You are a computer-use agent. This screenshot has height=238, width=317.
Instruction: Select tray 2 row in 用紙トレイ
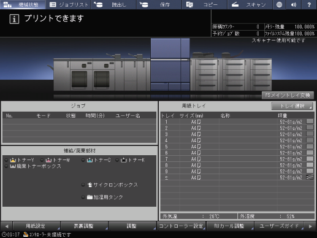coord(237,128)
